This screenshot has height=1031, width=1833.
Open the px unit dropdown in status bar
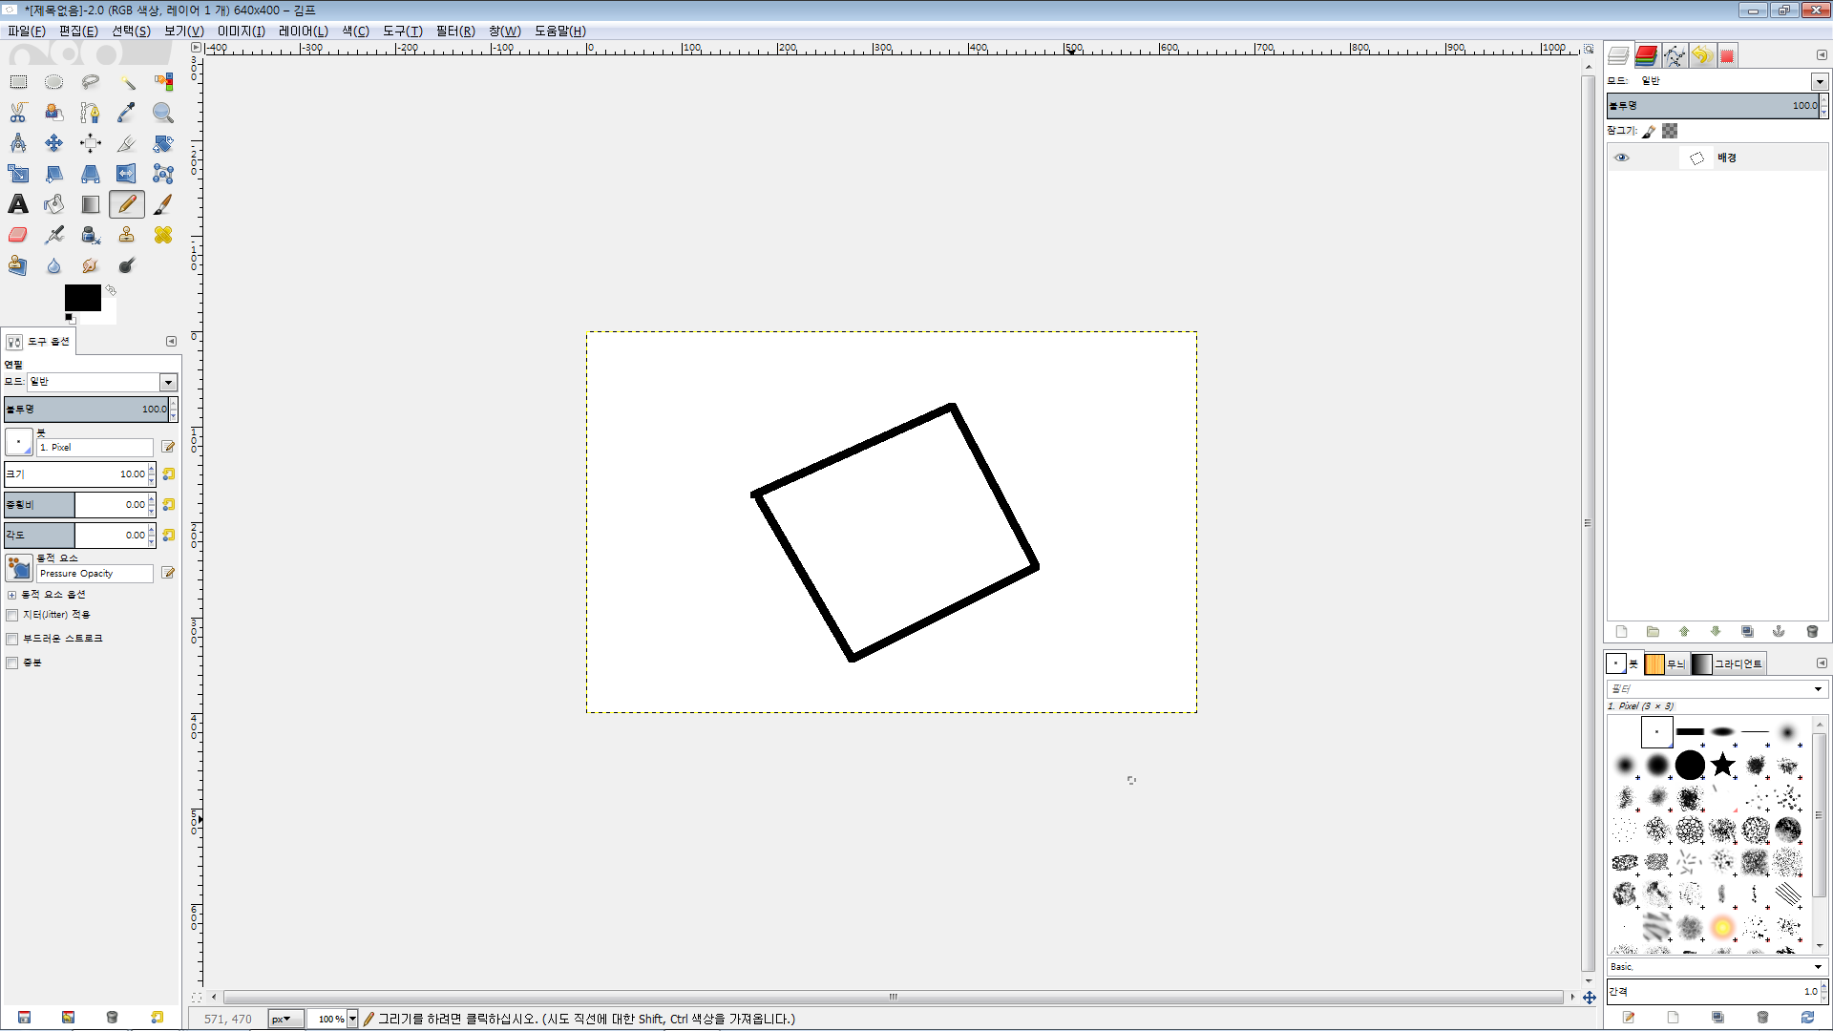pos(285,1020)
